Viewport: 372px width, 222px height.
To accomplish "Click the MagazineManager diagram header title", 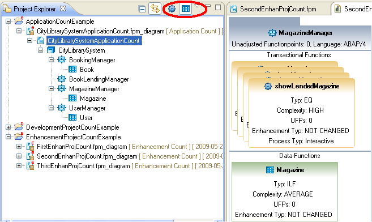I will (x=305, y=33).
